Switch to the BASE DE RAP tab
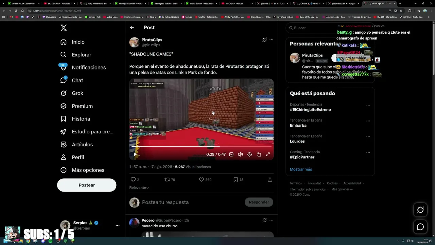This screenshot has width=435, height=245. 59,3
